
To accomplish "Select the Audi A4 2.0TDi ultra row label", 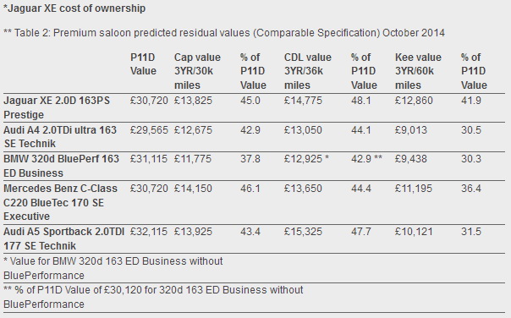I will [x=60, y=137].
